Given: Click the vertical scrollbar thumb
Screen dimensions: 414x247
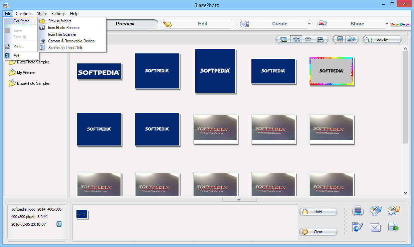Looking at the screenshot, I should tap(405, 97).
